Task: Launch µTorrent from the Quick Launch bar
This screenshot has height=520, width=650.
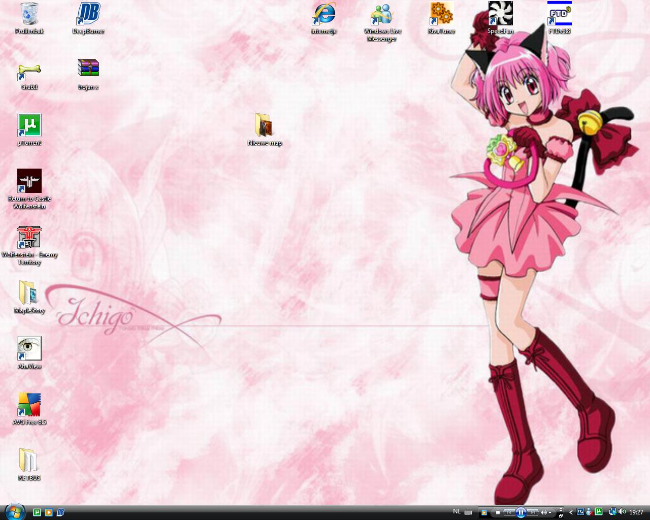Action: click(x=37, y=512)
